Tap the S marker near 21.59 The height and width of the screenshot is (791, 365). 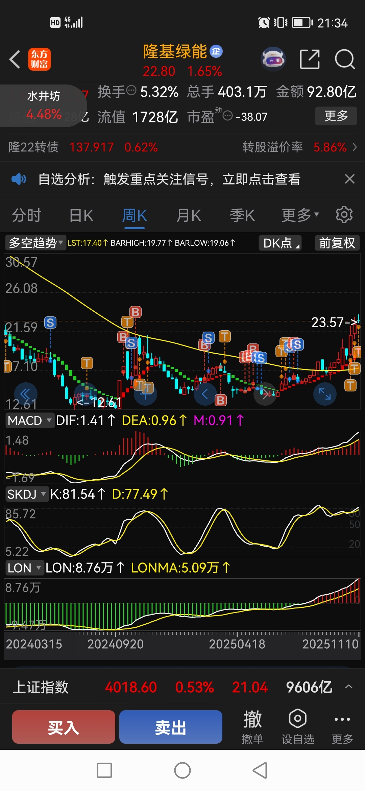[50, 323]
